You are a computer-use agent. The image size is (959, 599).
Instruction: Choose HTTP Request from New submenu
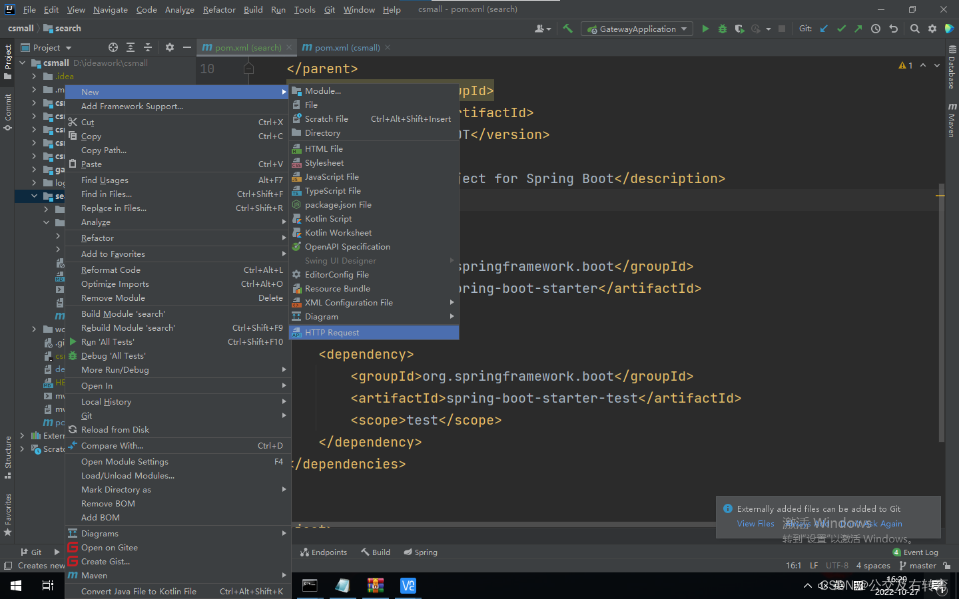coord(374,332)
